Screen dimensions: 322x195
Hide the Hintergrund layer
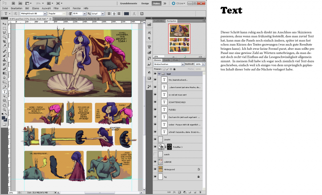click(x=155, y=169)
